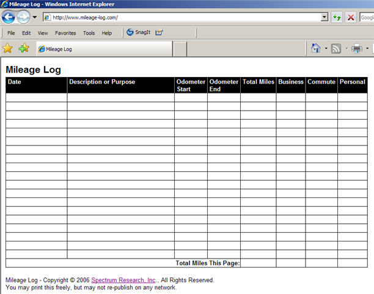The image size is (374, 294).
Task: Click the Internet Explorer title bar icon
Action: point(4,4)
